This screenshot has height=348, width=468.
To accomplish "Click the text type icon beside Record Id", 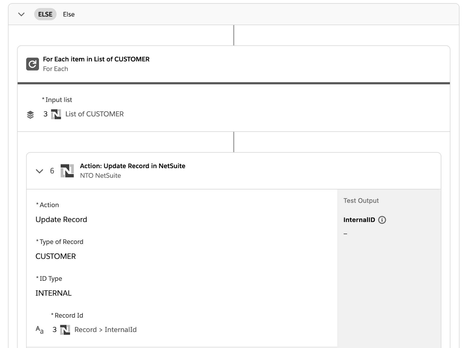I will (x=39, y=330).
